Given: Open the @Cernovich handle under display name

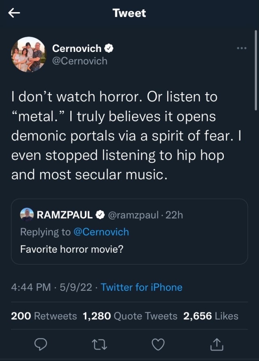Looking at the screenshot, I should (x=80, y=61).
